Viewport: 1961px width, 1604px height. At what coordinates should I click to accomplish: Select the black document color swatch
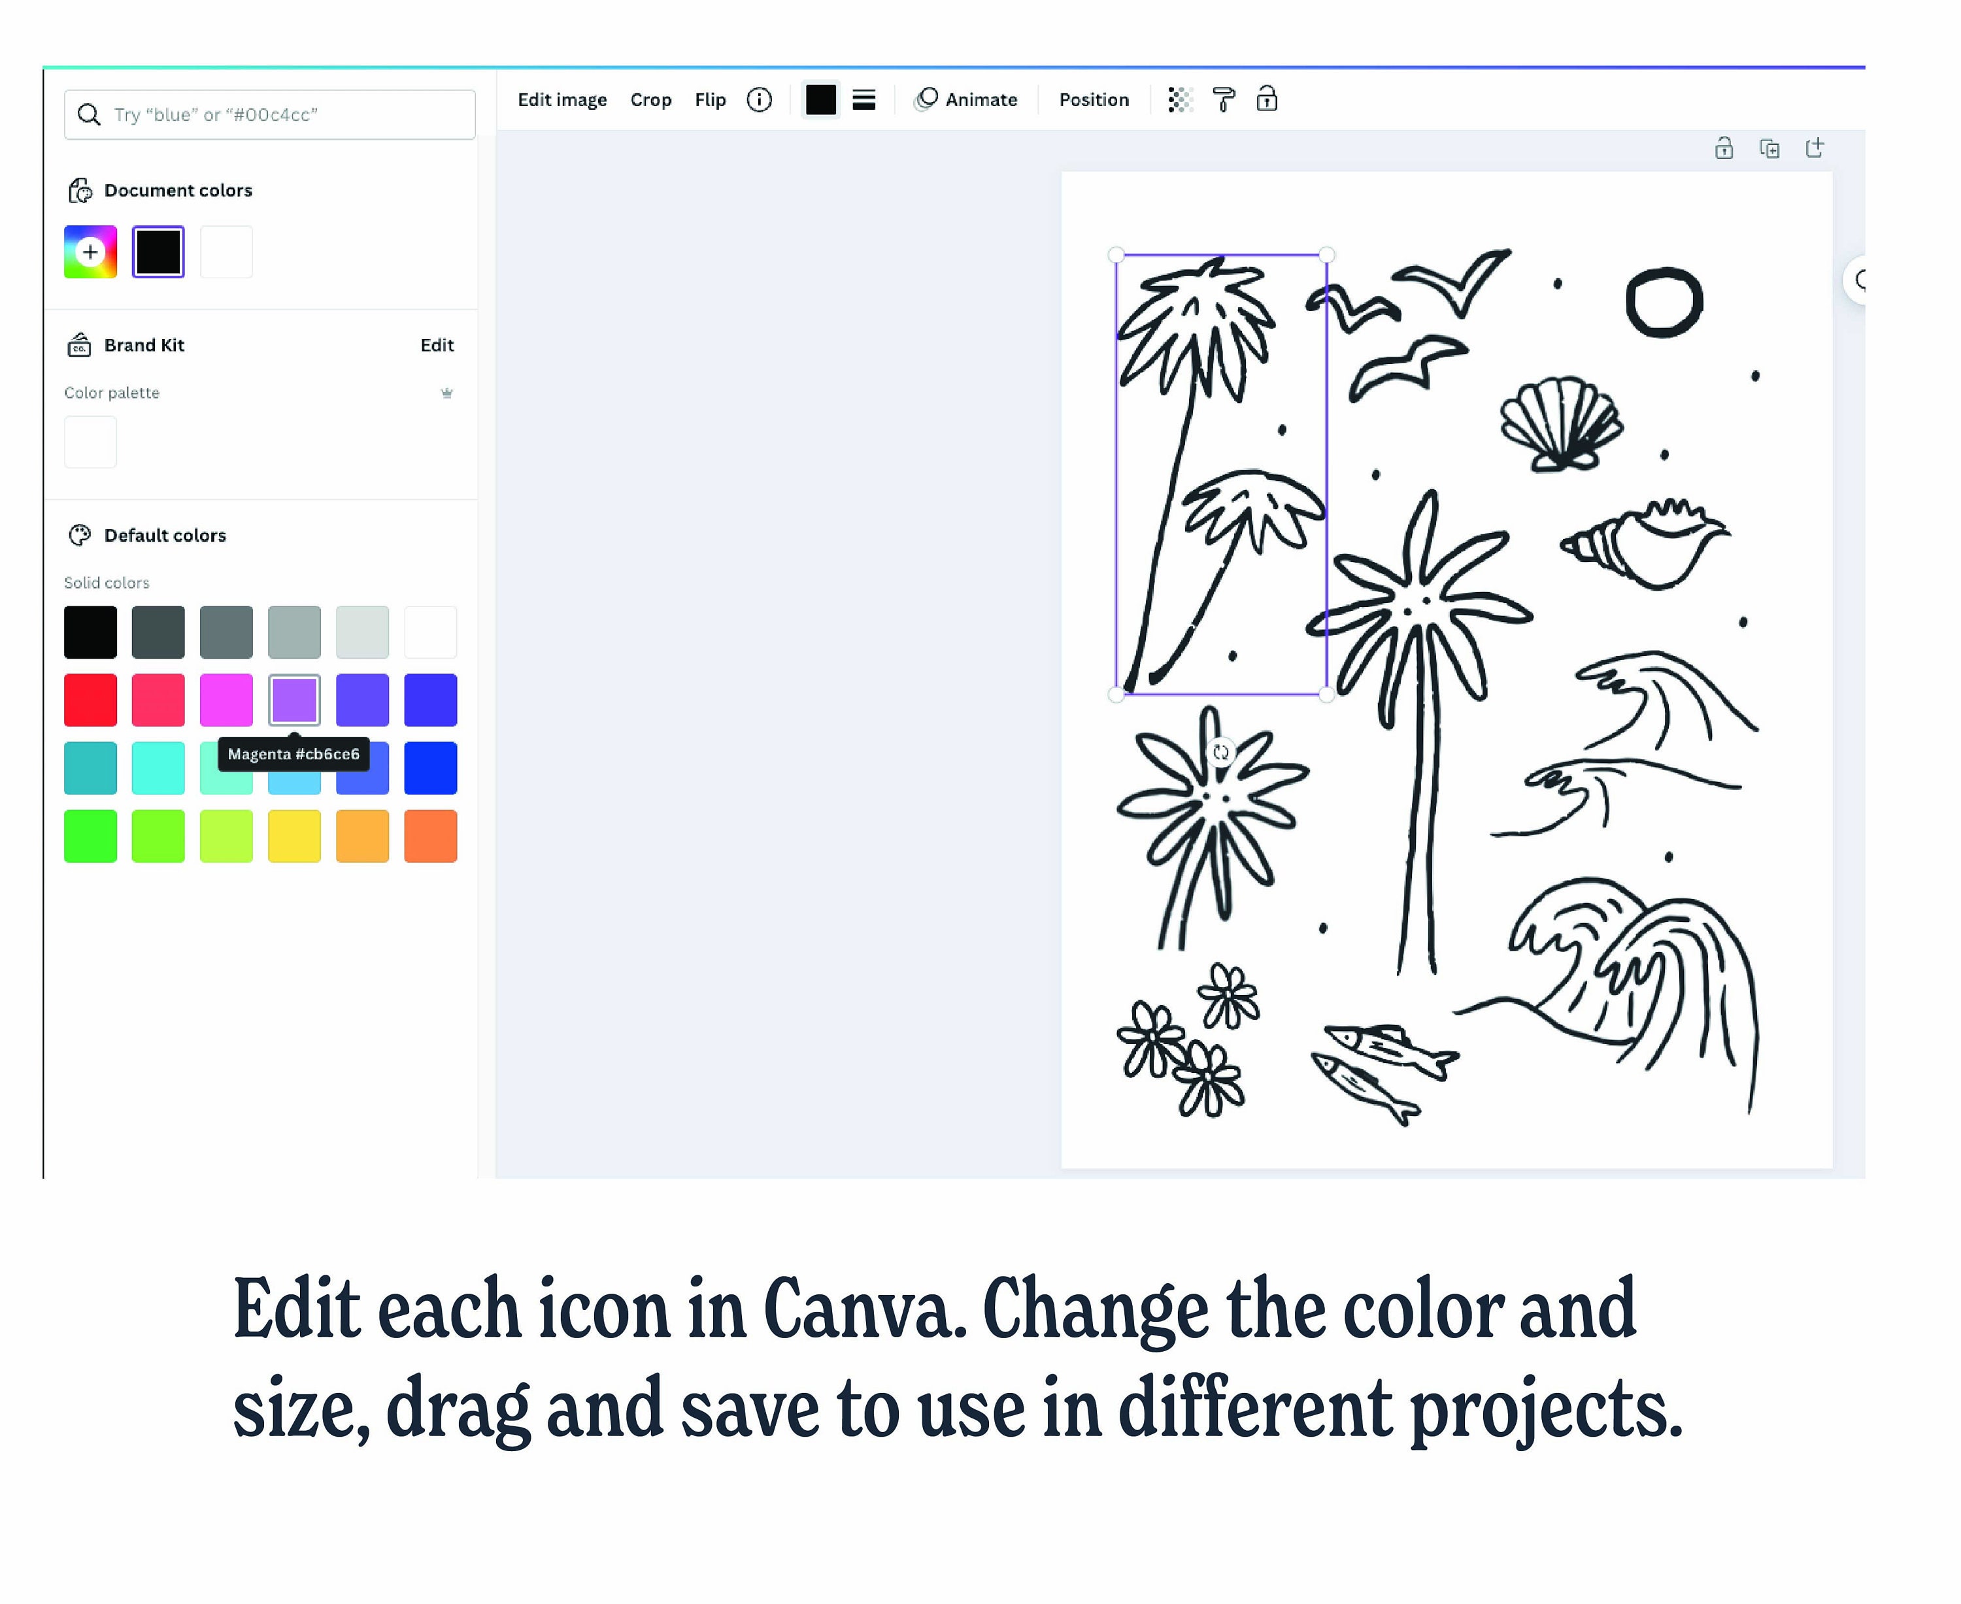pyautogui.click(x=158, y=250)
